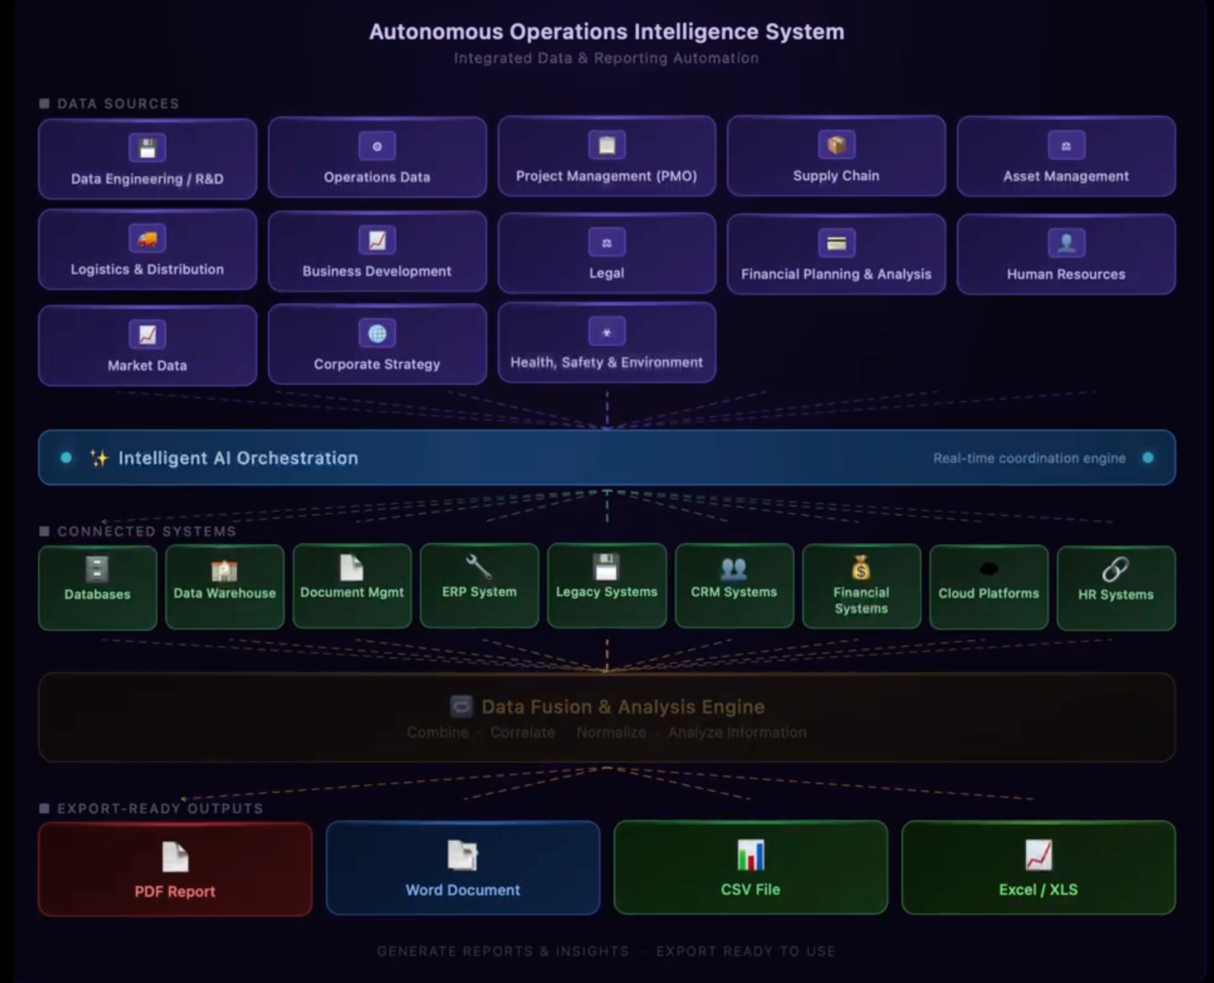Screen dimensions: 1214x983
Task: Select the Health, Safety & Environment card
Action: point(606,343)
